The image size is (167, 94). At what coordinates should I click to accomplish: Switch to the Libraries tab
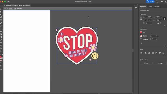coord(157,7)
